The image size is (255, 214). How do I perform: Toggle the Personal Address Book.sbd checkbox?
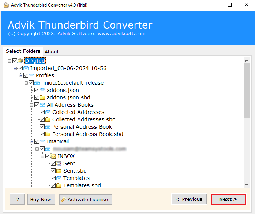pyautogui.click(x=42, y=134)
